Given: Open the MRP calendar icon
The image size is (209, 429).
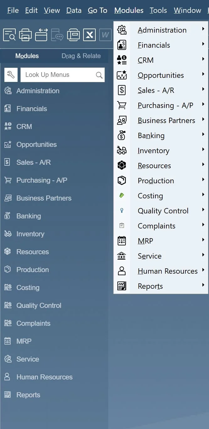Looking at the screenshot, I should click(x=121, y=240).
